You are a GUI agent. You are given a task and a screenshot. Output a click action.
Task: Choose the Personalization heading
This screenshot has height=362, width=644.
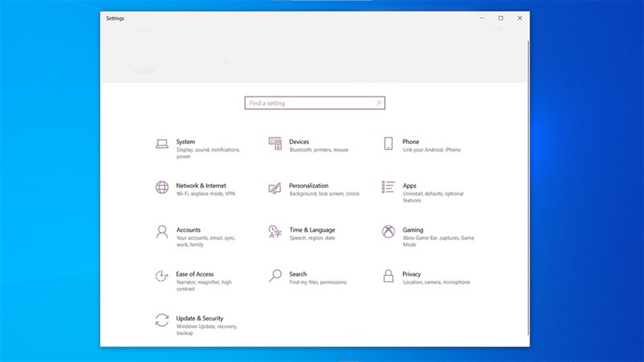(308, 186)
